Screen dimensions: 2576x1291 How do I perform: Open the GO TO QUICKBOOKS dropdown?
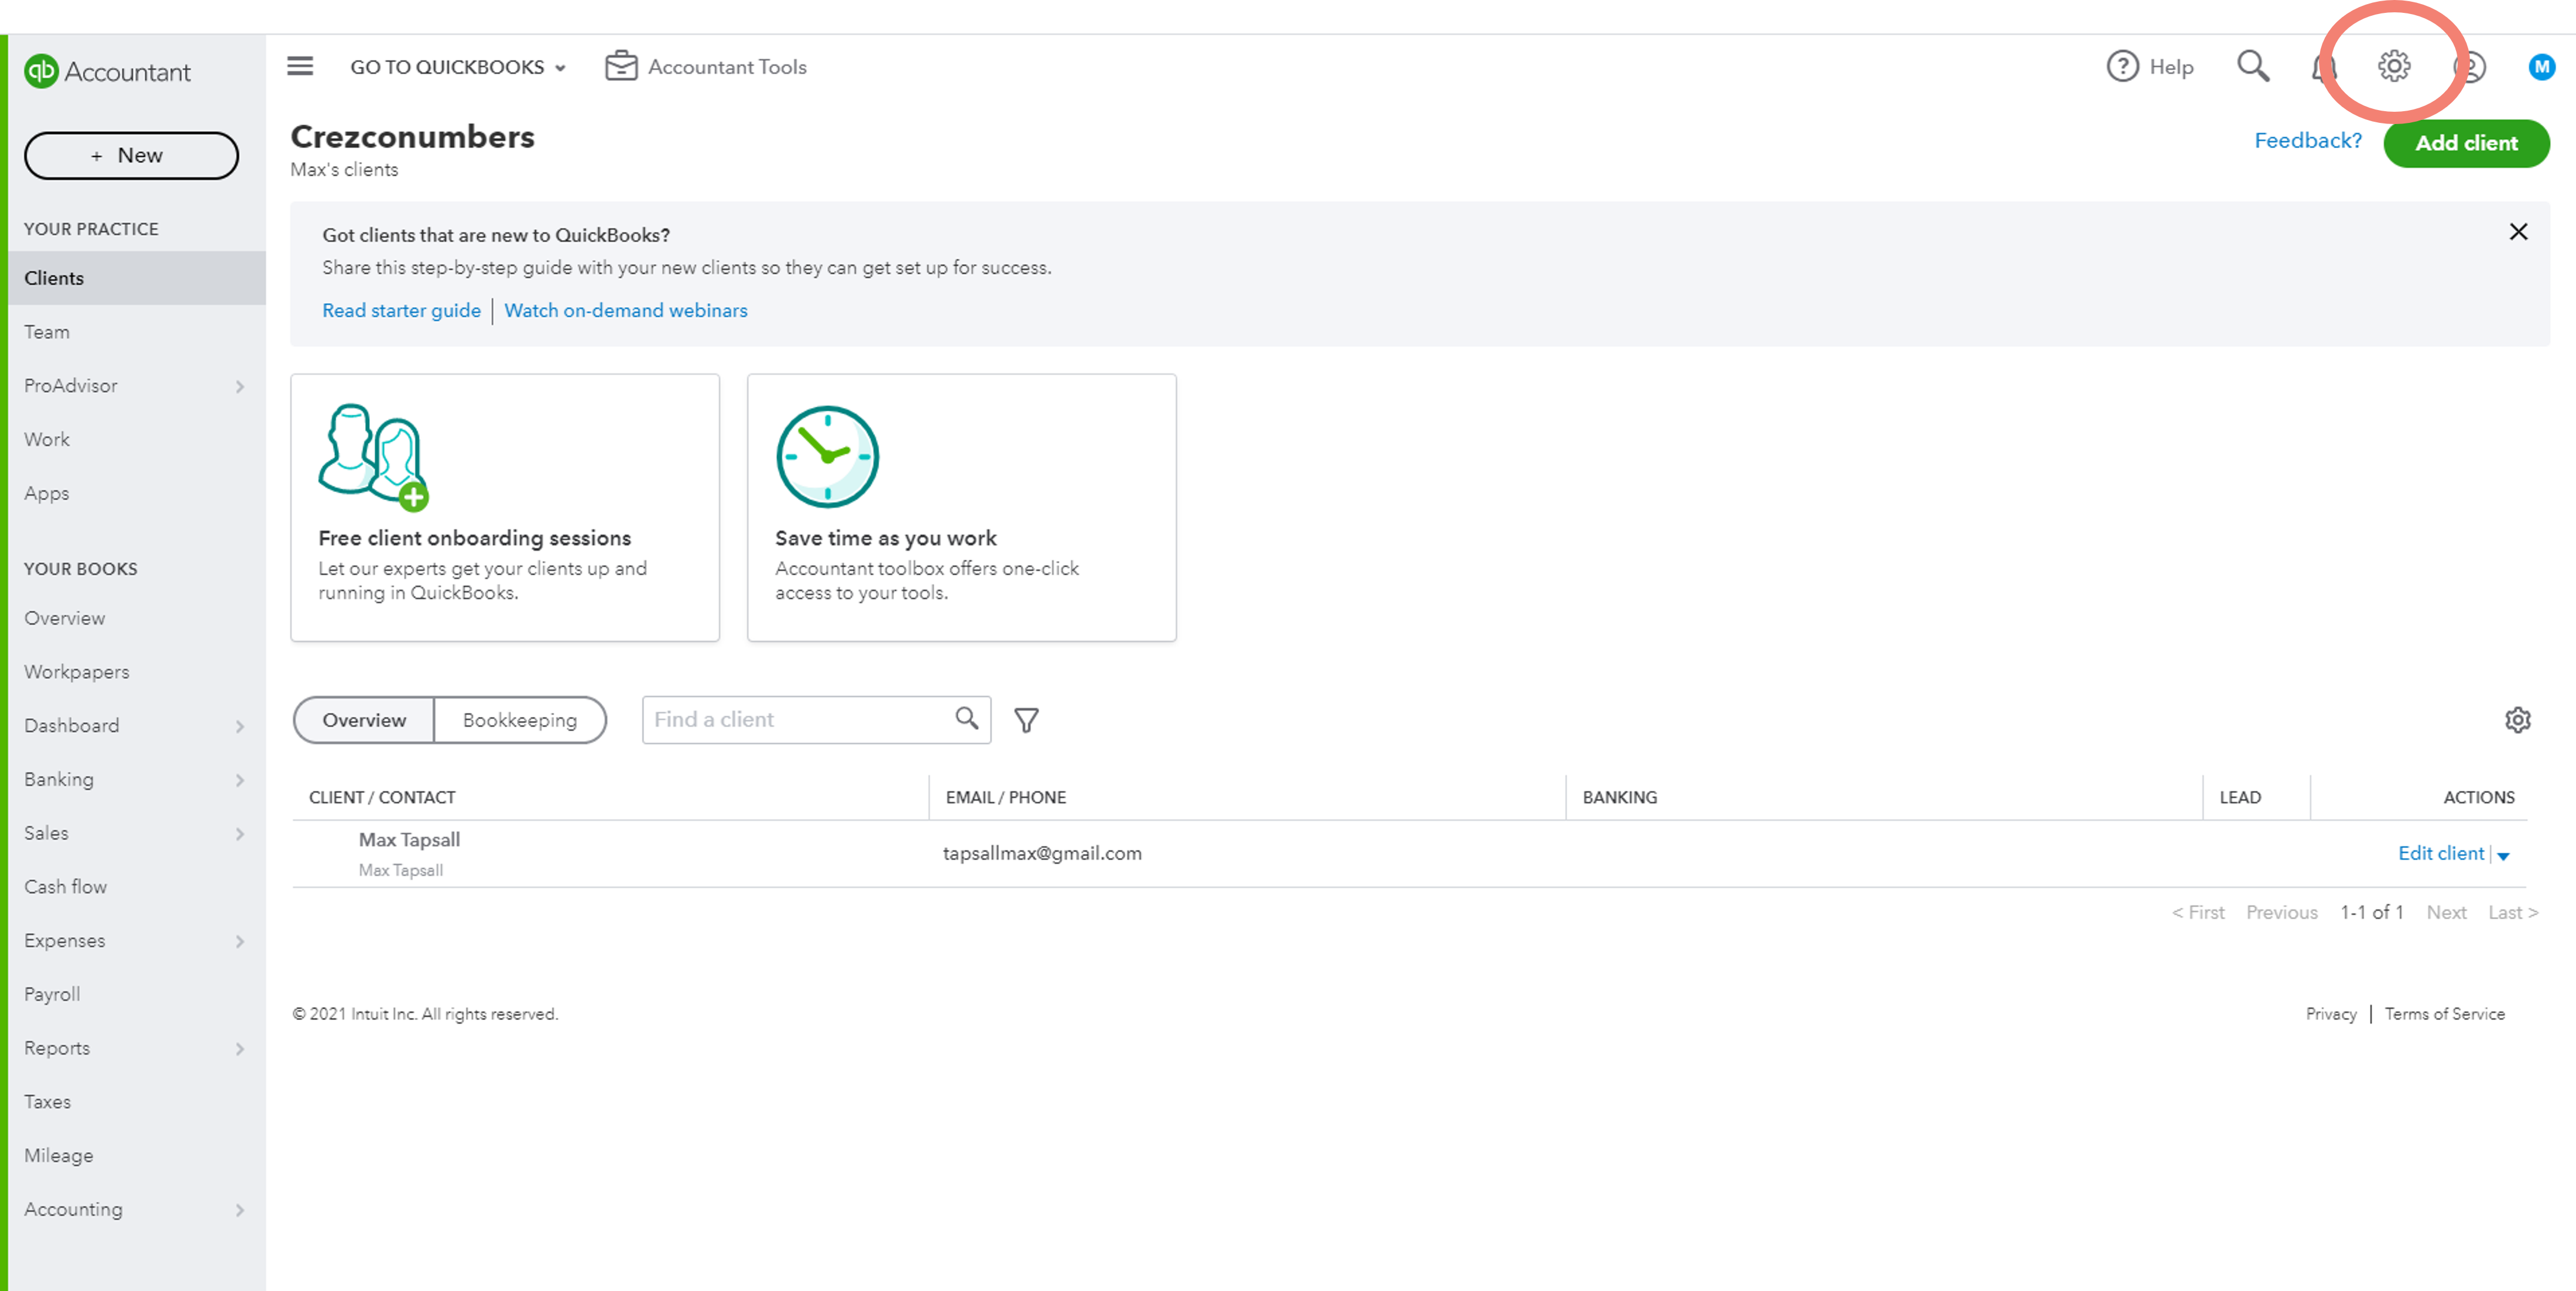pyautogui.click(x=458, y=67)
